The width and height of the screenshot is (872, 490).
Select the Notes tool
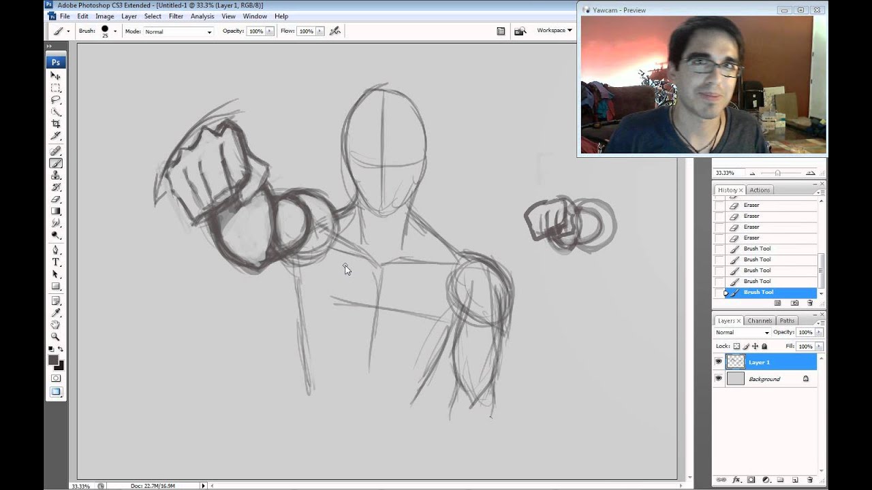(x=56, y=301)
